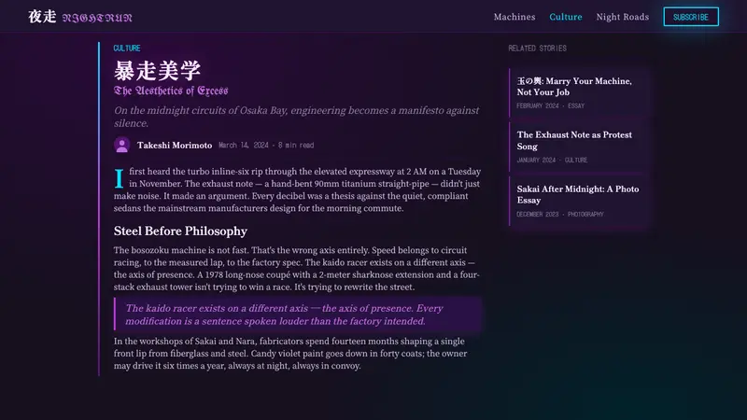The height and width of the screenshot is (420, 747).
Task: Click the cyan drop cap letter I
Action: (120, 178)
